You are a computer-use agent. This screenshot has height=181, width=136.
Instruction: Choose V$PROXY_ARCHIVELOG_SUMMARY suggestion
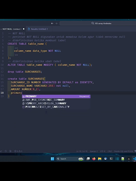click(x=56, y=103)
